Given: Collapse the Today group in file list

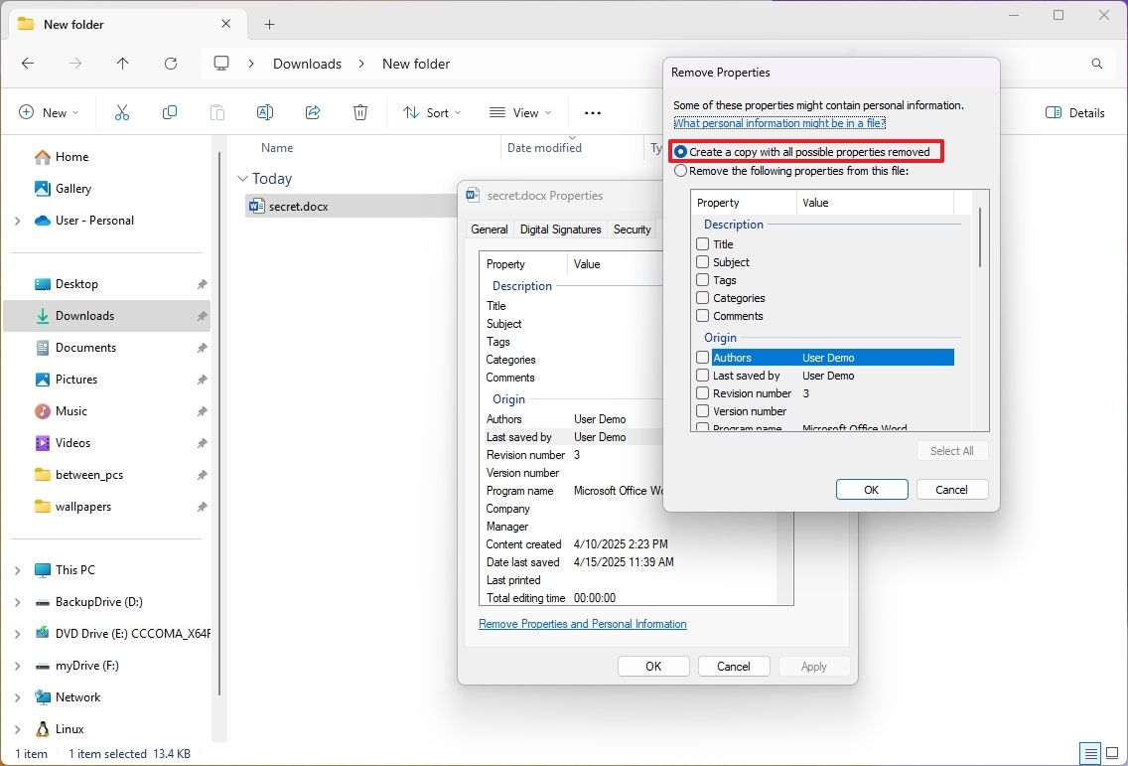Looking at the screenshot, I should [x=243, y=178].
